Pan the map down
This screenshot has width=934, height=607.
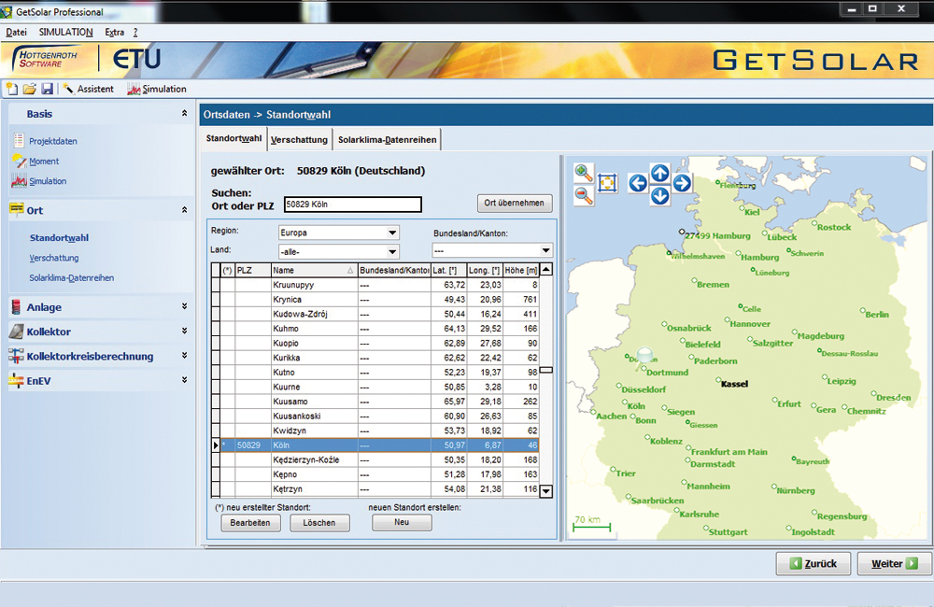(x=659, y=195)
